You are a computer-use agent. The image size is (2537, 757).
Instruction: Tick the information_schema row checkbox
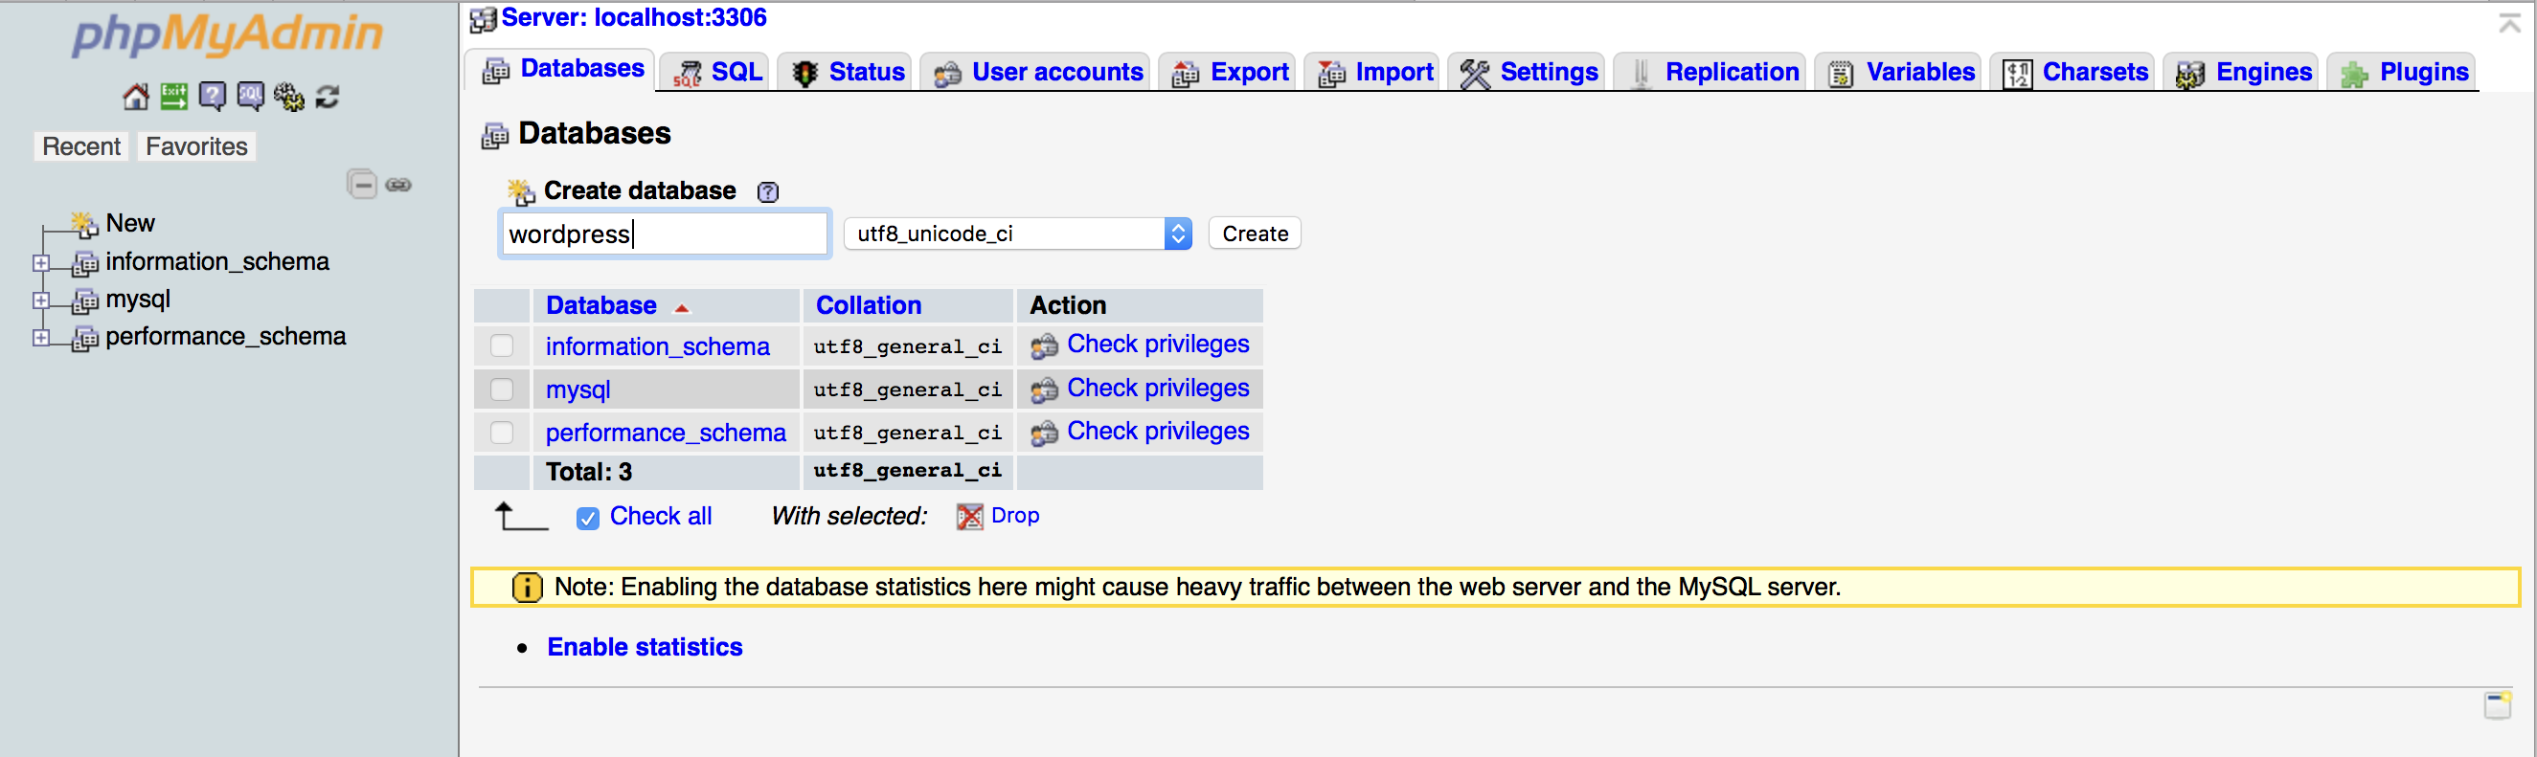(x=502, y=345)
